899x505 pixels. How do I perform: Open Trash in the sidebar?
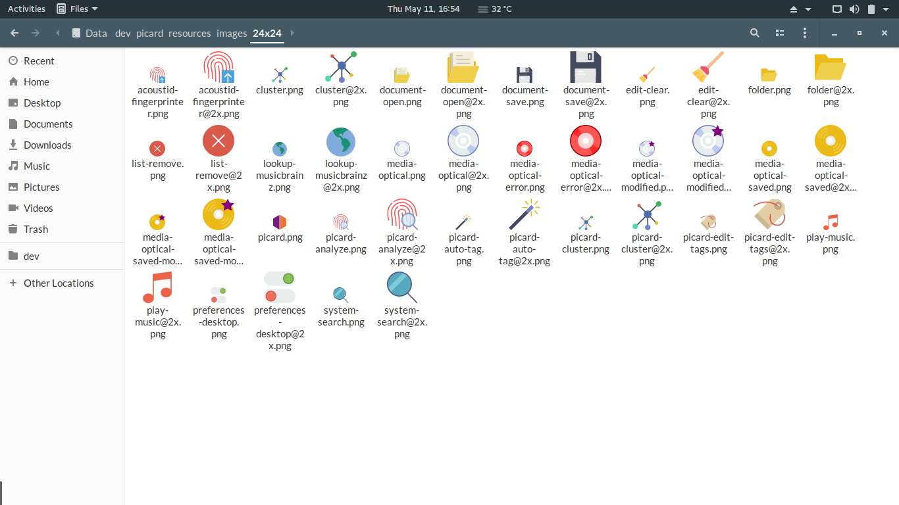coord(36,229)
